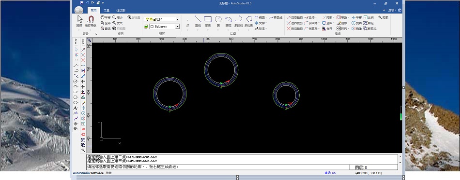The height and width of the screenshot is (180, 460).
Task: Pick the Arc (圆弧) tool
Action: click(228, 21)
